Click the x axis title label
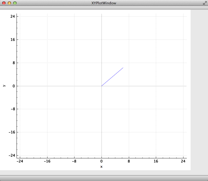This screenshot has height=181, width=208. [102, 167]
